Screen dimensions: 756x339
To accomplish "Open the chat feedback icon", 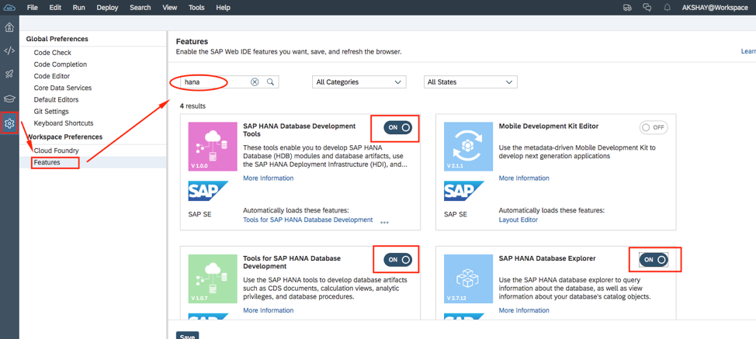I will coord(647,8).
